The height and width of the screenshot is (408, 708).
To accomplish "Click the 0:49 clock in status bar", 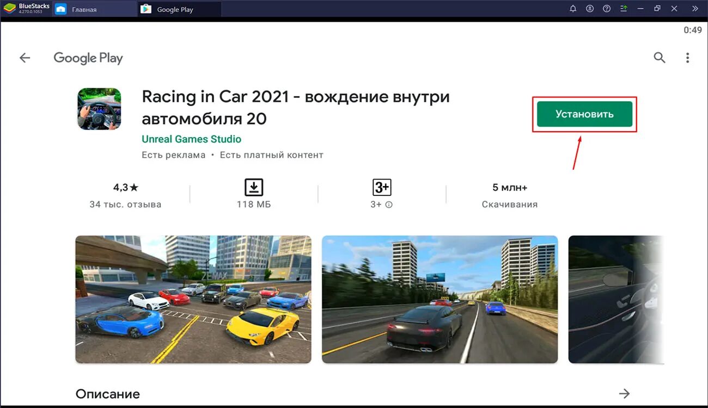I will pyautogui.click(x=693, y=30).
